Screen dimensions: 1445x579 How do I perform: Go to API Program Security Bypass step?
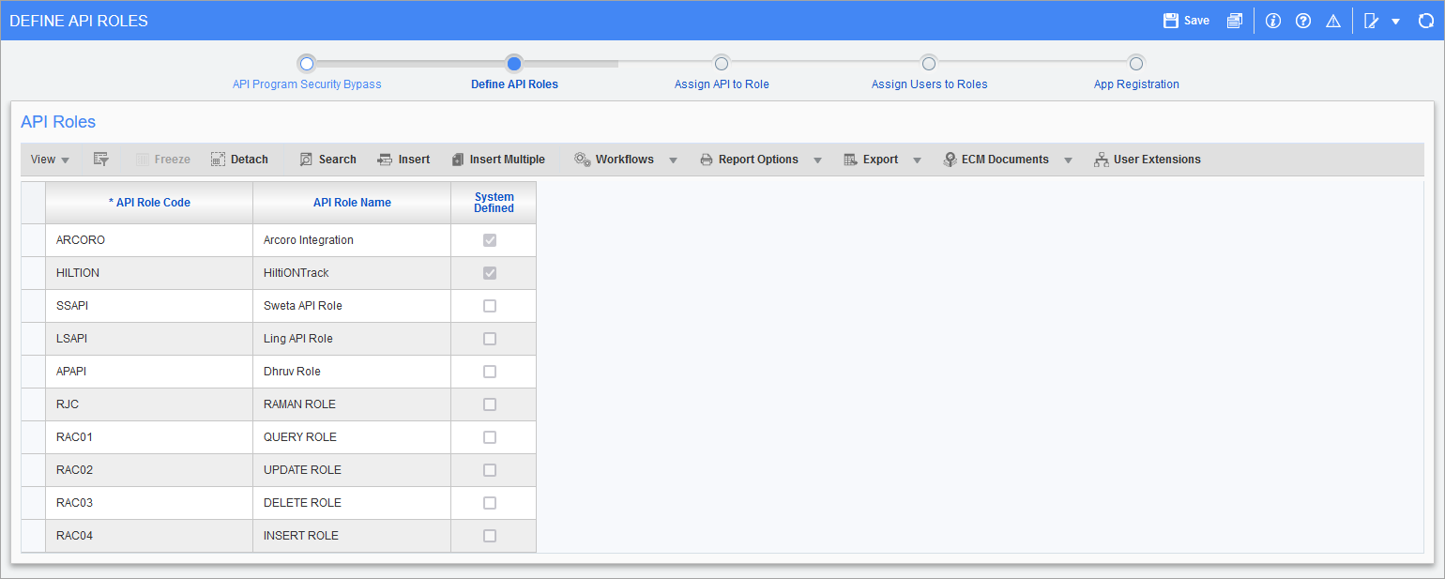(x=307, y=84)
